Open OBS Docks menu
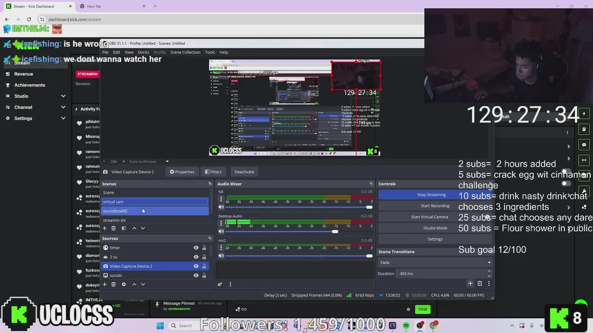The image size is (593, 333). click(x=144, y=52)
